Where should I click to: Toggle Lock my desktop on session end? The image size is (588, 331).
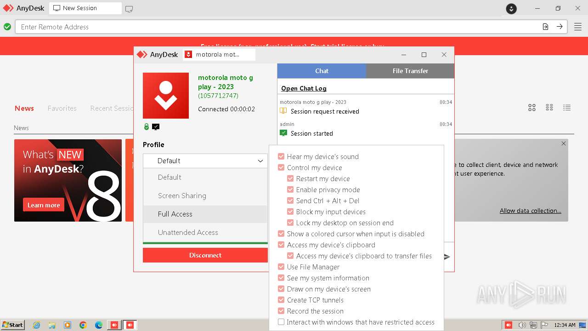[290, 223]
